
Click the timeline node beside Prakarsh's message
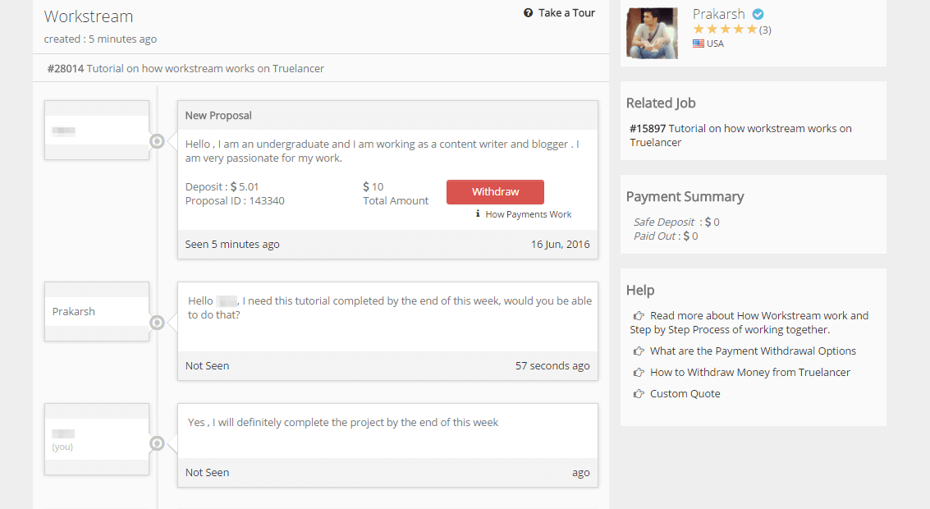[158, 323]
